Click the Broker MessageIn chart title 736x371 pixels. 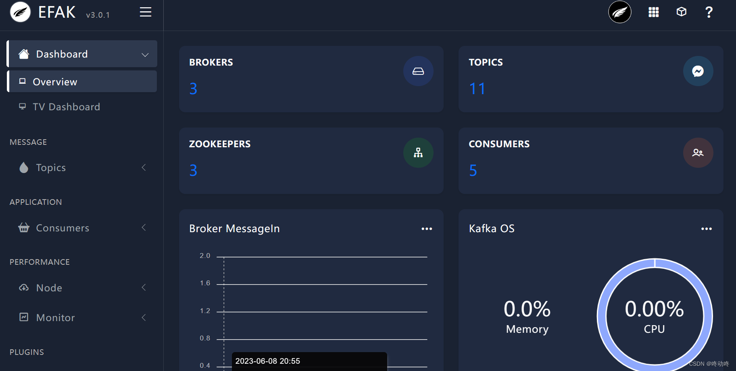234,229
